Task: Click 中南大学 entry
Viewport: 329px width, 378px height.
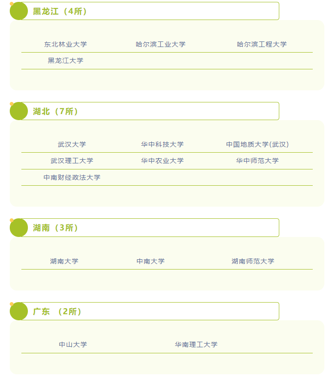Action: point(151,261)
